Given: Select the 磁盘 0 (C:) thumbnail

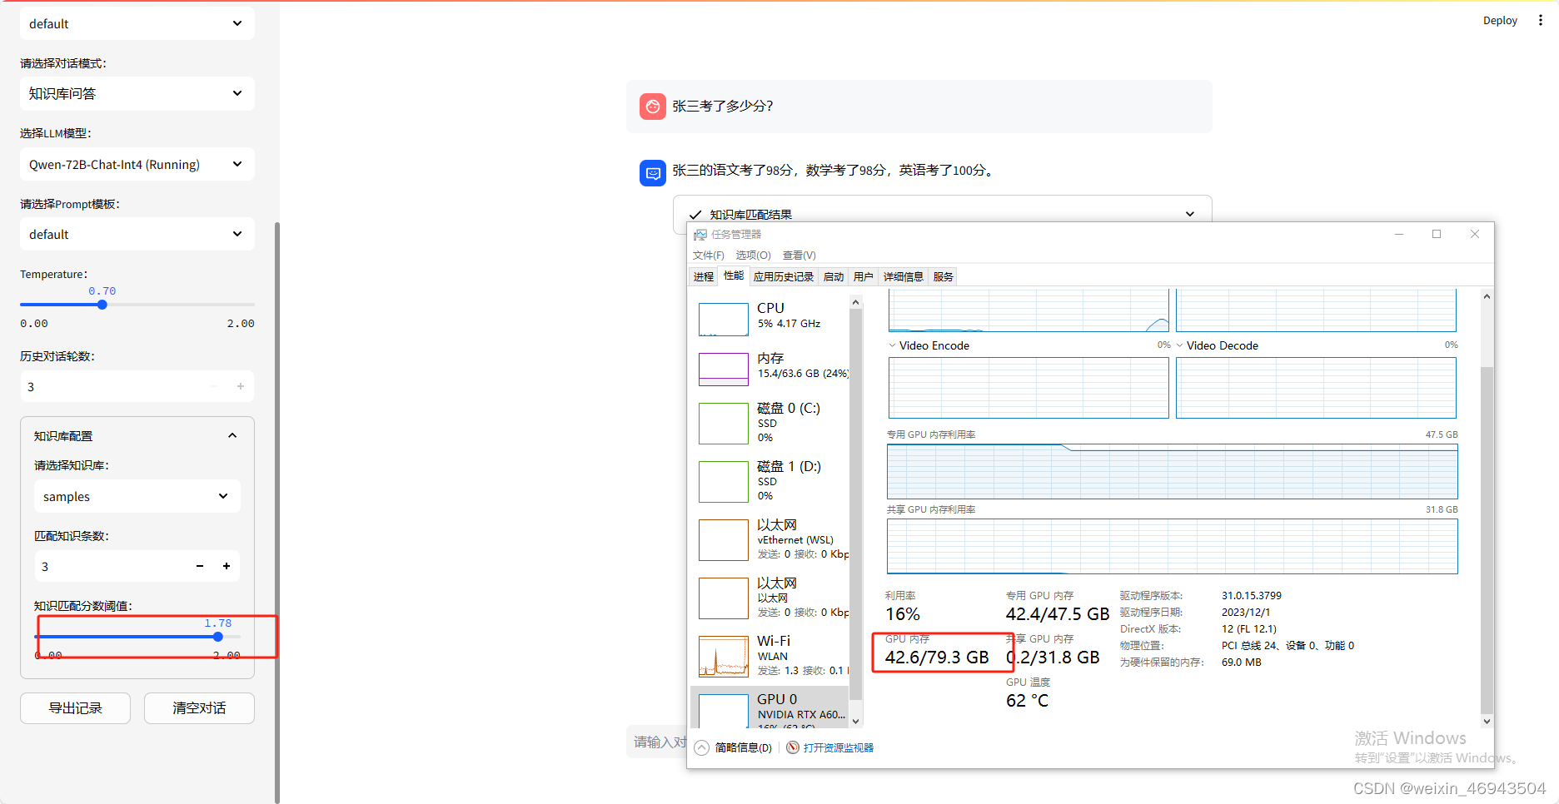Looking at the screenshot, I should coord(724,424).
